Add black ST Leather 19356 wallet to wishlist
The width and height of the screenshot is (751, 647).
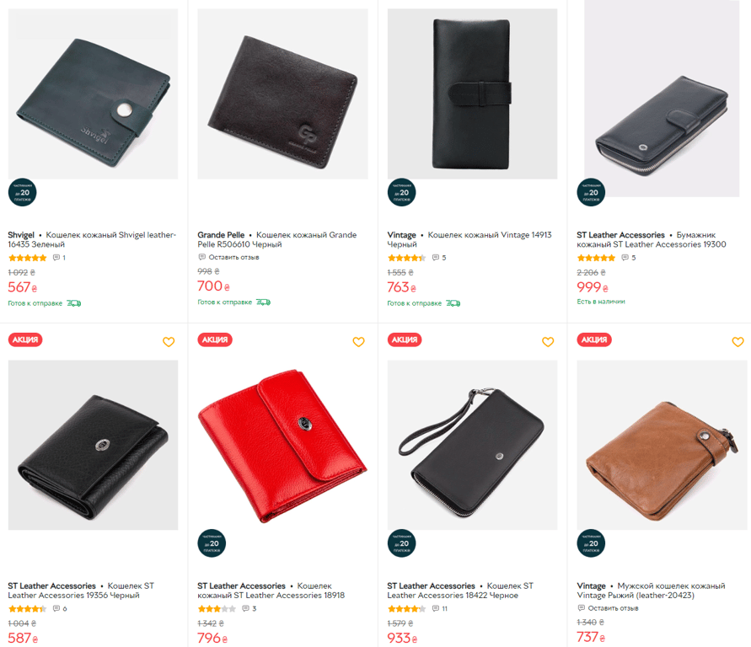point(169,342)
